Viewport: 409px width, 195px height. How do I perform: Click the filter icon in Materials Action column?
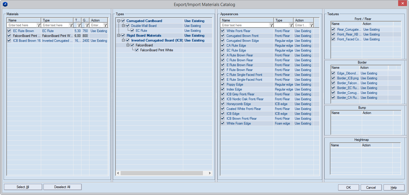pyautogui.click(x=105, y=25)
